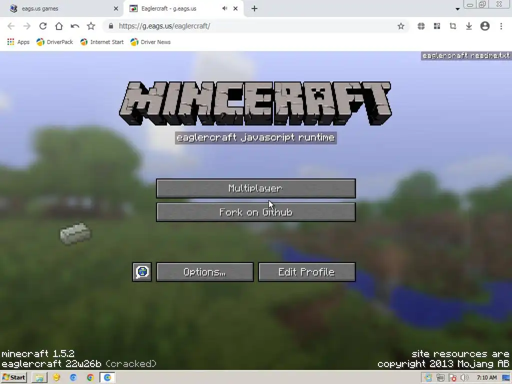Click the 7:10 AM taskbar clock
Image resolution: width=512 pixels, height=384 pixels.
coord(486,378)
